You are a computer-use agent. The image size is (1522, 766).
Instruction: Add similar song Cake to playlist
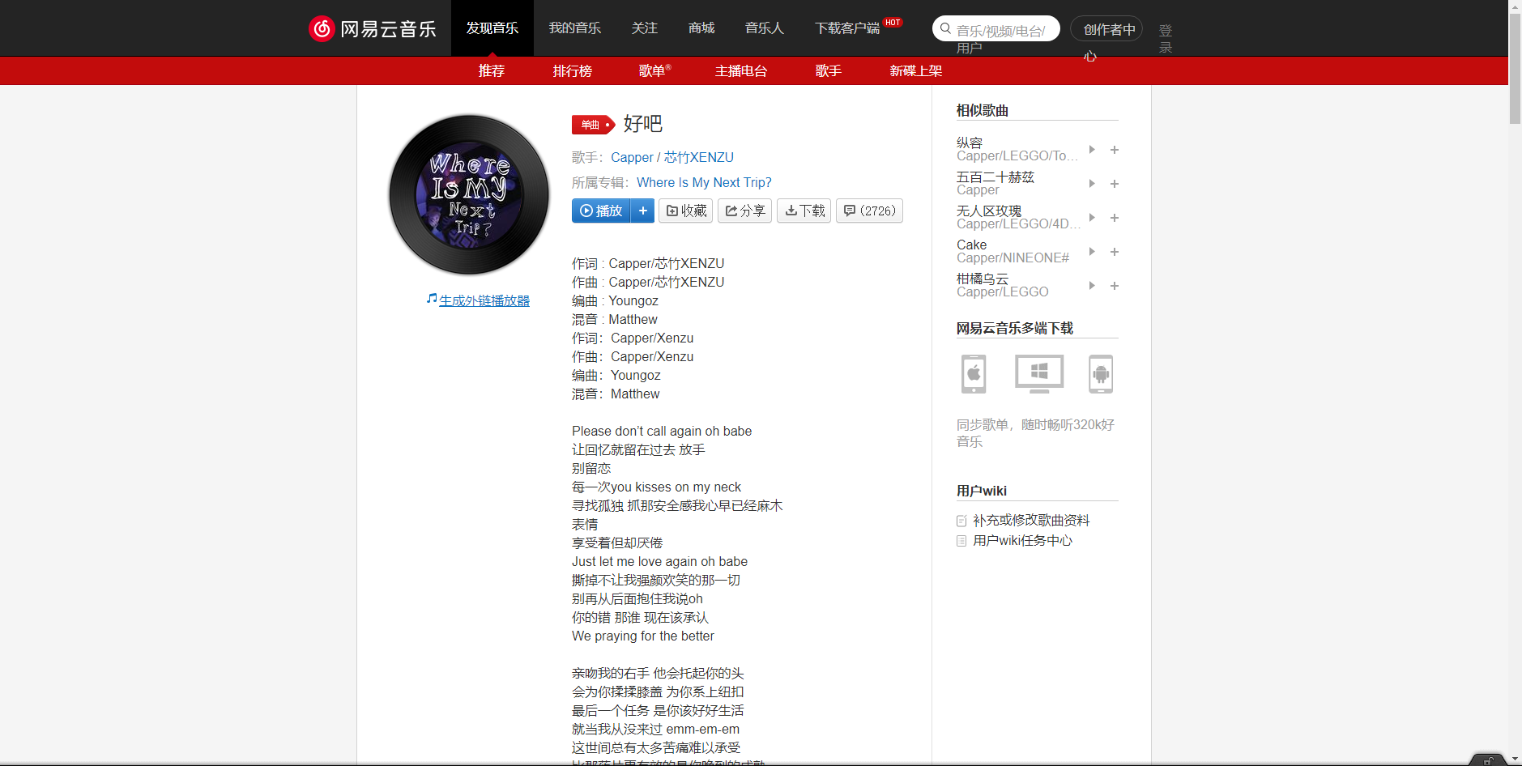[x=1115, y=252]
